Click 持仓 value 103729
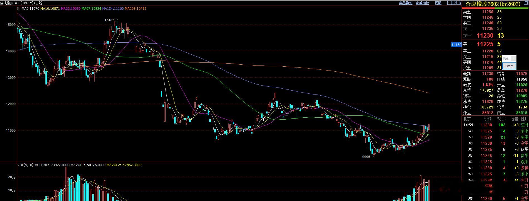Viewport: 529px width, 201px height. point(487,107)
